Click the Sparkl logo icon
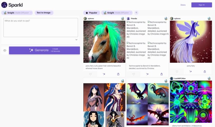Screen dimensions: 215x127 point(4,5)
